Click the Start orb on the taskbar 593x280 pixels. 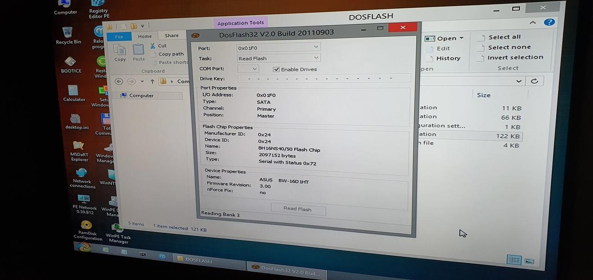(84, 248)
